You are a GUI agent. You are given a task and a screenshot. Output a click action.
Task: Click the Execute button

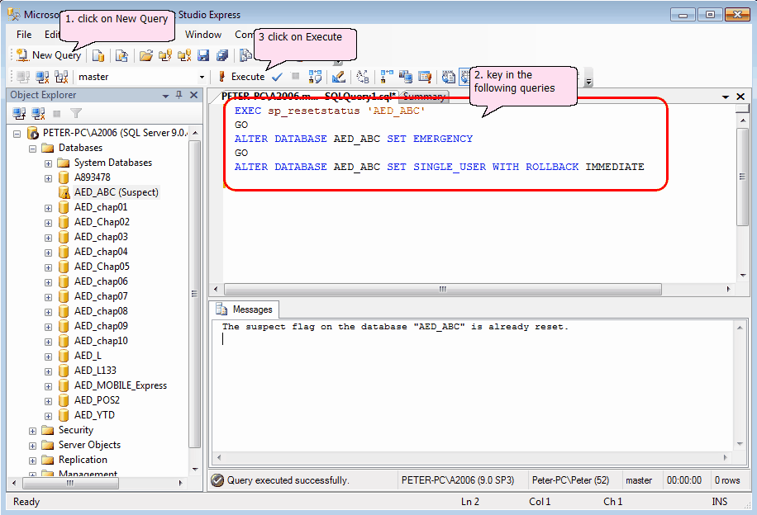(241, 77)
